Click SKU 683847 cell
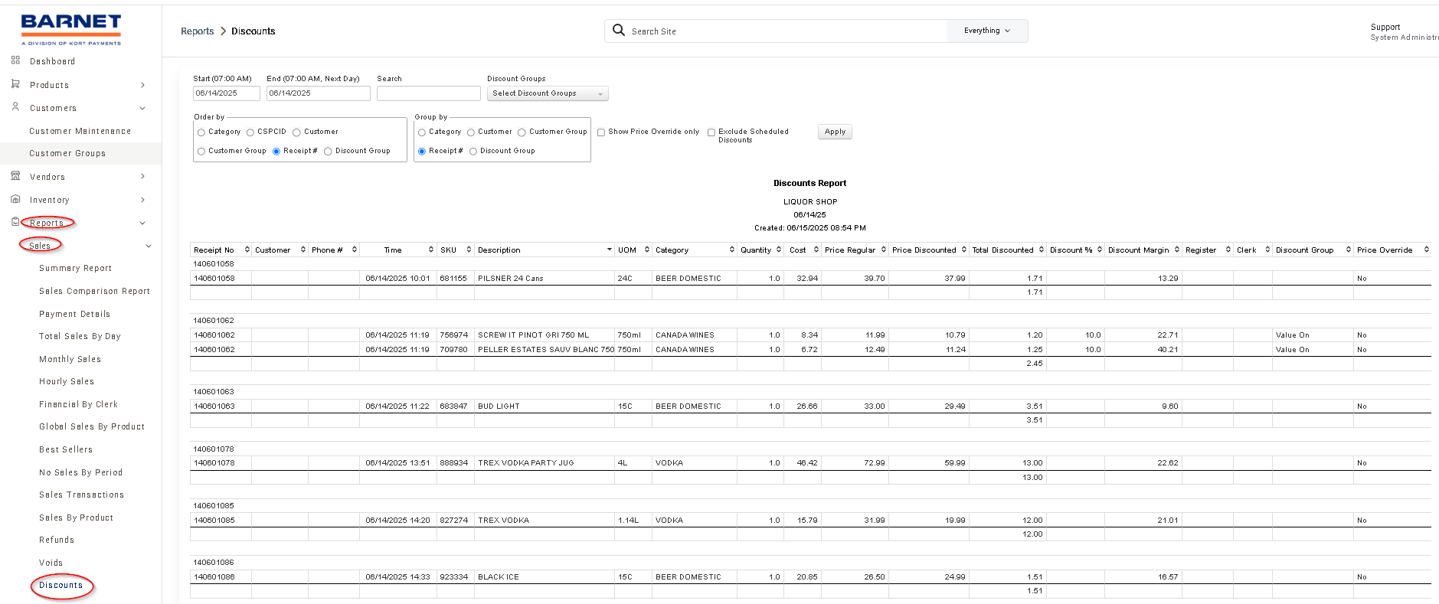The width and height of the screenshot is (1439, 604). 455,406
